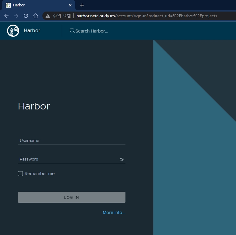The height and width of the screenshot is (235, 236).
Task: Click the '주의 요함' security label
Action: click(62, 16)
